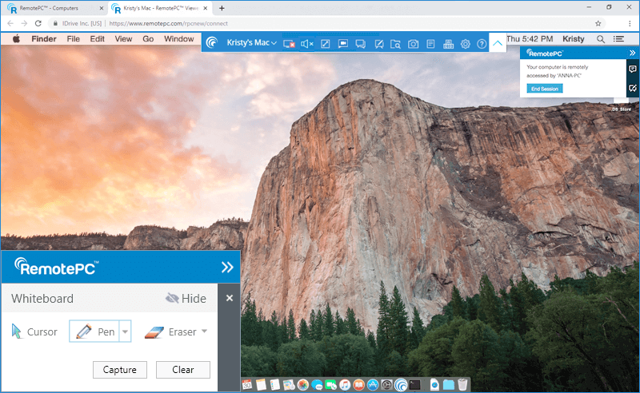Click the End Session button
The image size is (640, 393).
(545, 88)
